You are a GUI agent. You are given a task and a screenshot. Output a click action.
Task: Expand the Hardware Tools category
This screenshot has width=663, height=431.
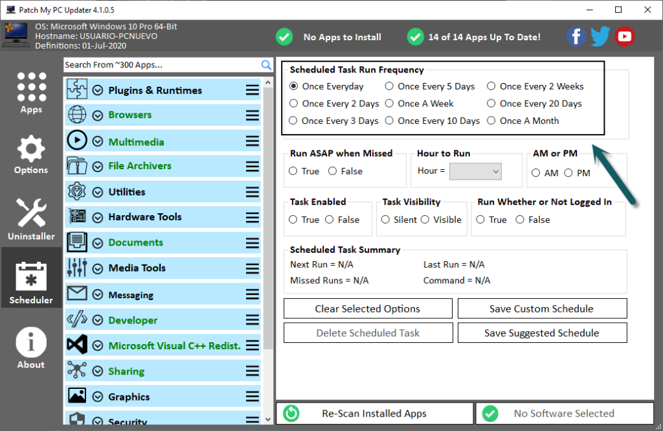tap(98, 218)
